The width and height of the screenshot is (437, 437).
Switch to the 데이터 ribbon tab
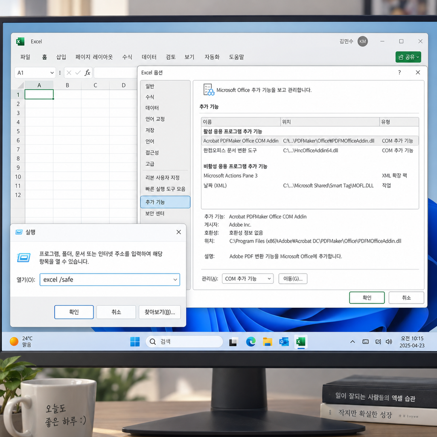(149, 57)
